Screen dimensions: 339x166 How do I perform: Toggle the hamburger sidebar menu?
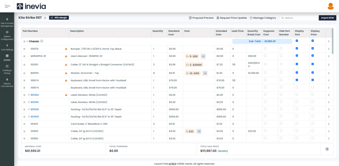(7, 6)
